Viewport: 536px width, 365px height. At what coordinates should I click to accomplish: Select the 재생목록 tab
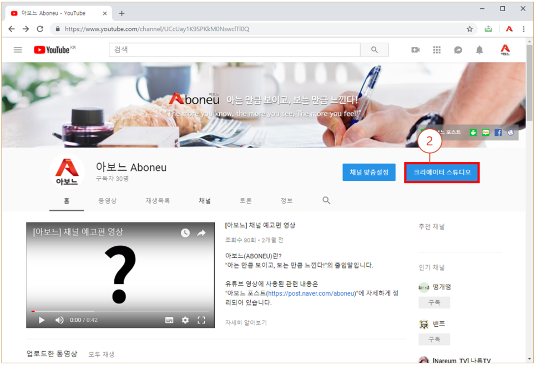point(158,201)
